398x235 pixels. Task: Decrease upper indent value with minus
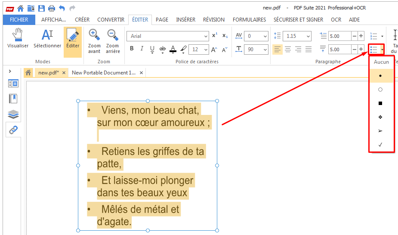coord(355,36)
